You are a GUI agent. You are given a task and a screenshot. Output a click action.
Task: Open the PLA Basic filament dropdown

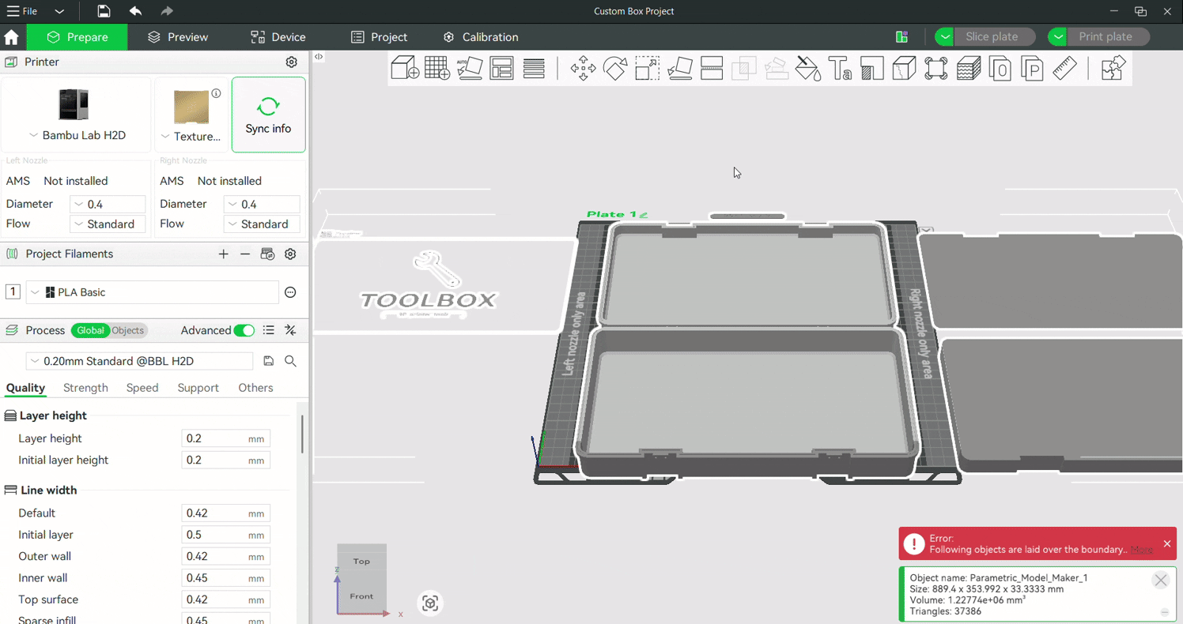click(x=153, y=292)
